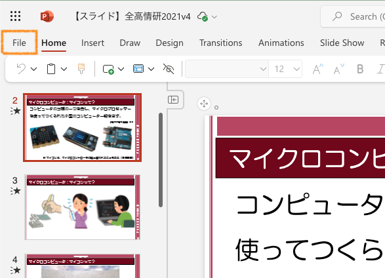
Task: Switch to the Insert tab
Action: 92,43
